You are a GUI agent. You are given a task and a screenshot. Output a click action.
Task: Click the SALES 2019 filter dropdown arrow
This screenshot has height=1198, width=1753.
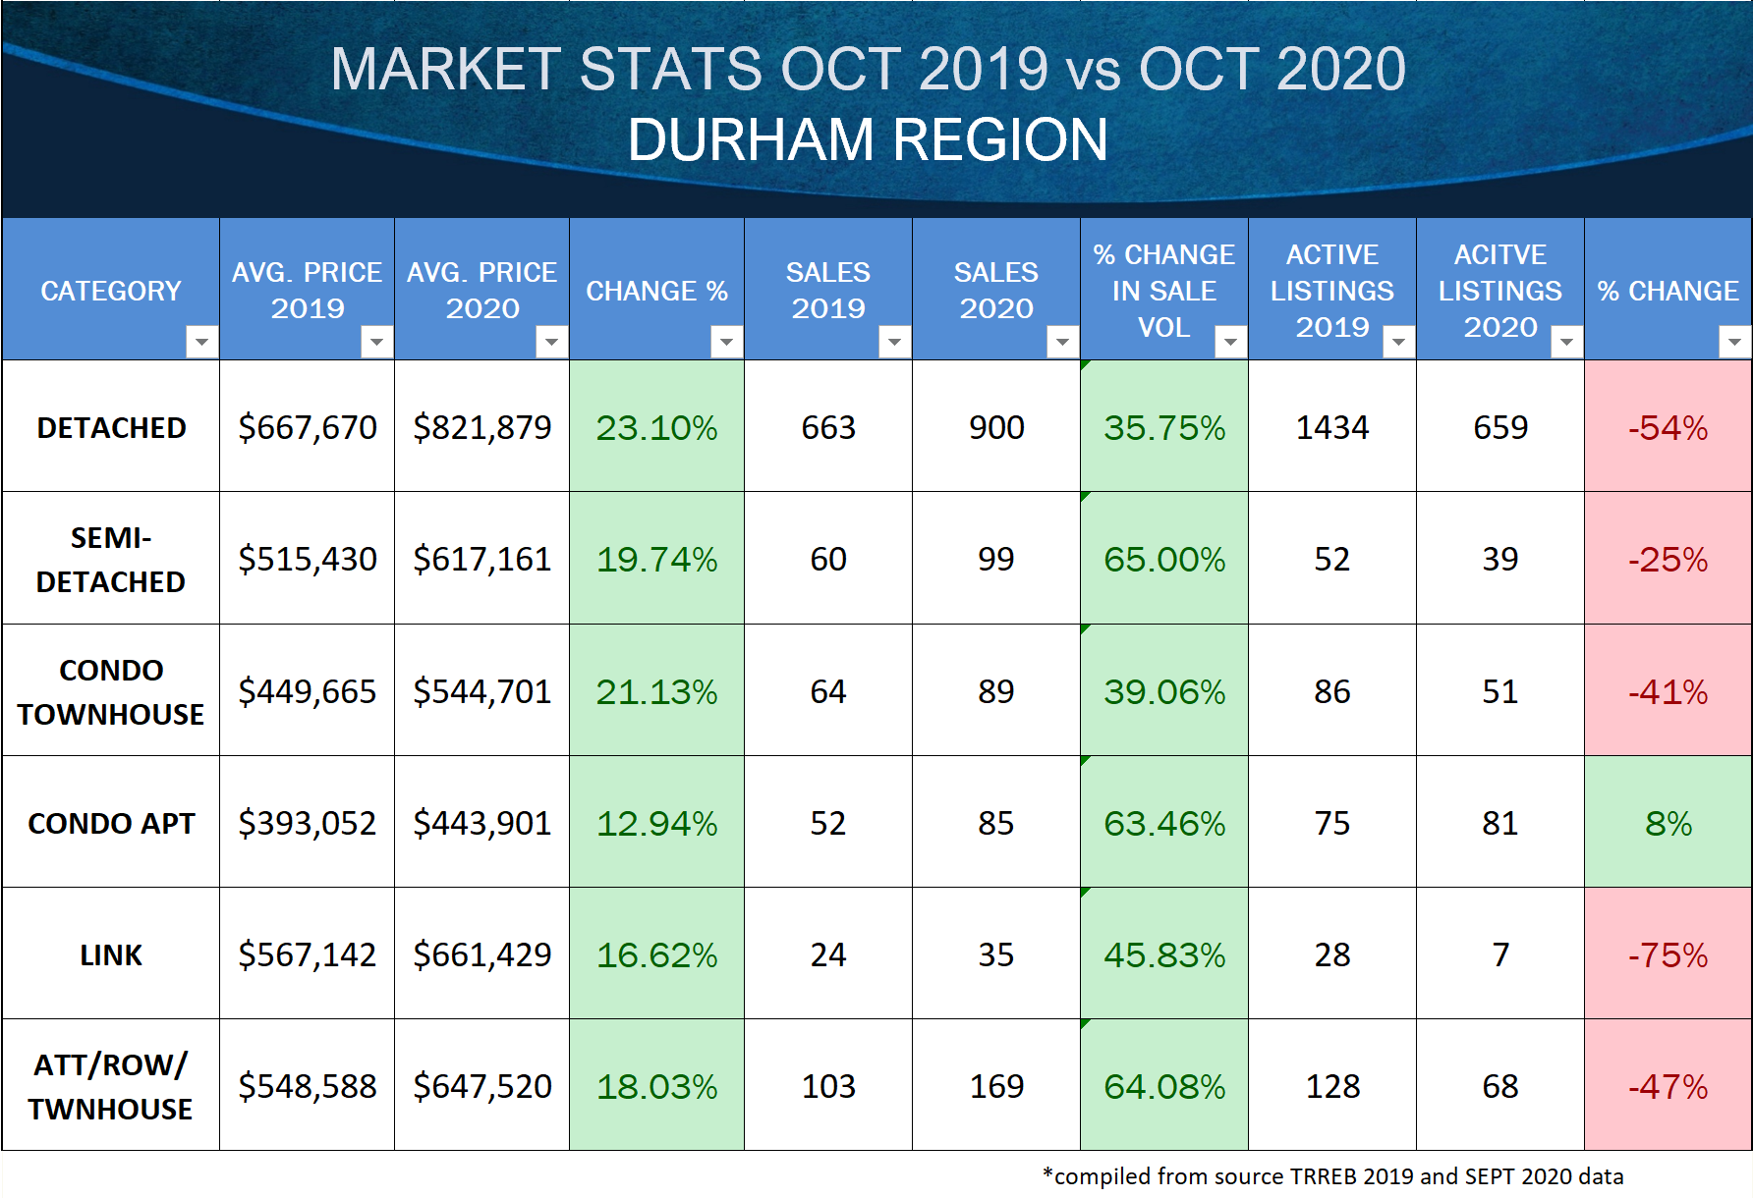[x=894, y=342]
